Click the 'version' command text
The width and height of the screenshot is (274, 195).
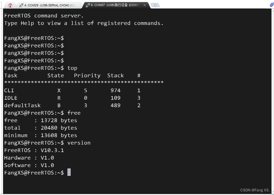pos(79,143)
